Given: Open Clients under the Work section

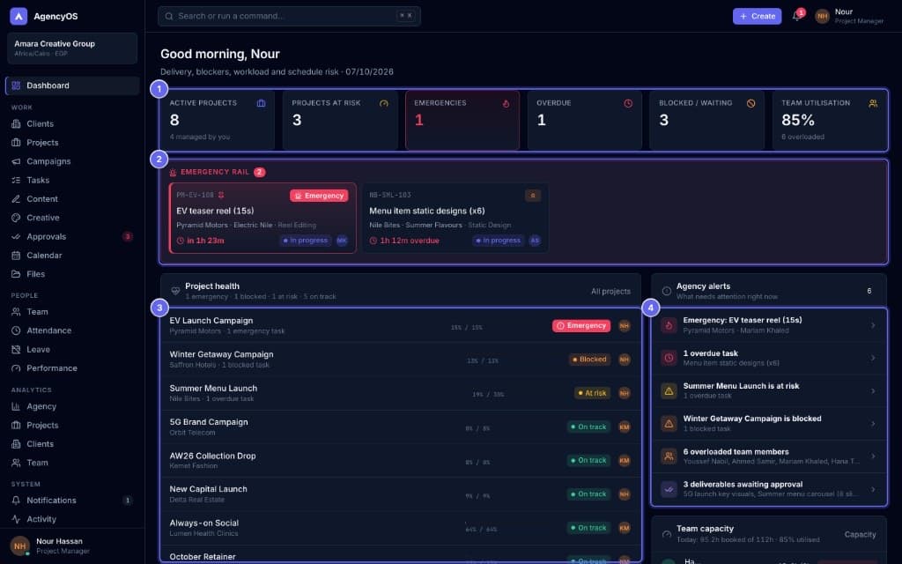Looking at the screenshot, I should click(72, 123).
